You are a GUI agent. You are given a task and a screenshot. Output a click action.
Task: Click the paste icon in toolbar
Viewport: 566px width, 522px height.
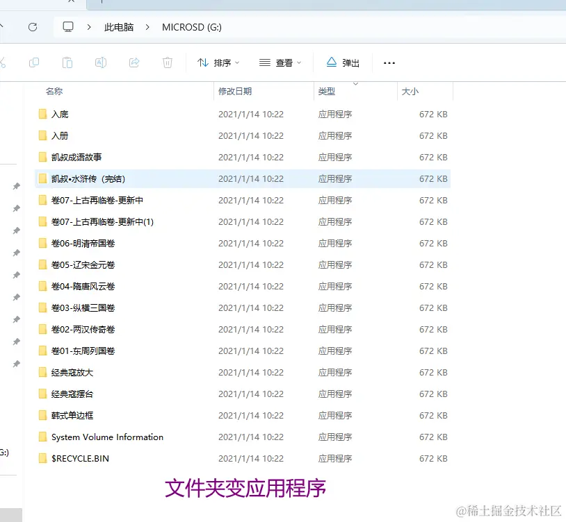tap(67, 62)
